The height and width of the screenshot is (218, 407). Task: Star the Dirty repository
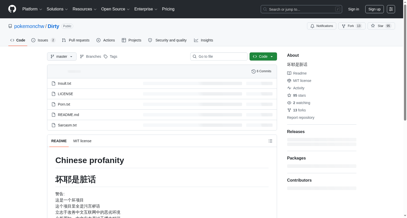(381, 26)
